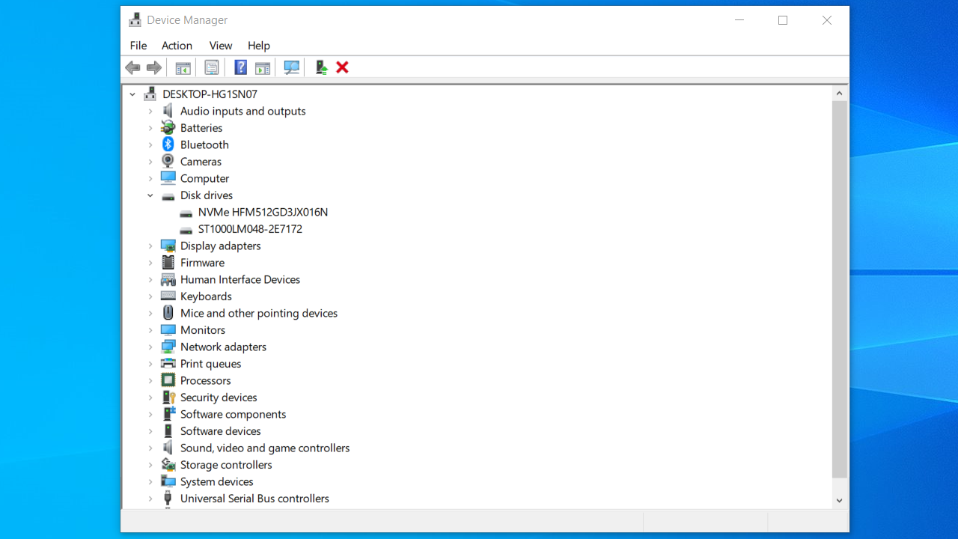
Task: Collapse the Disk drives category
Action: [150, 195]
